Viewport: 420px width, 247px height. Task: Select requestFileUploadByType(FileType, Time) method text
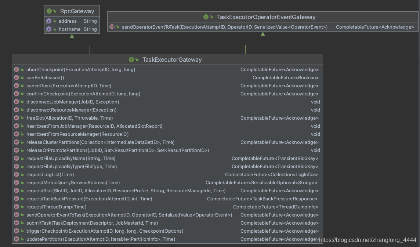tap(72, 166)
